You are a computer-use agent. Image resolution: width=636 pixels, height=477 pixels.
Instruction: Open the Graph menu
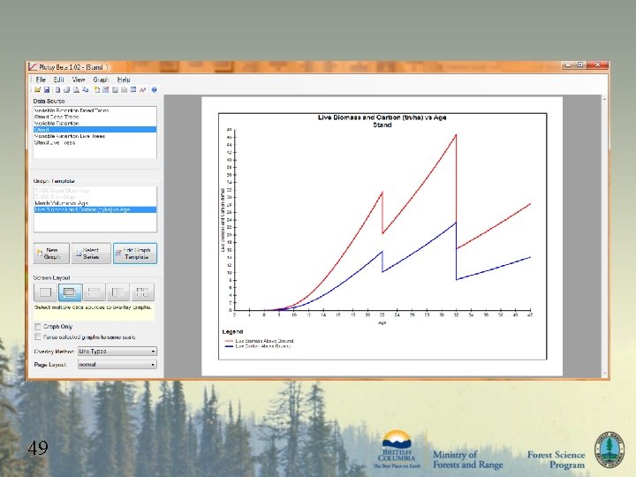(x=101, y=79)
